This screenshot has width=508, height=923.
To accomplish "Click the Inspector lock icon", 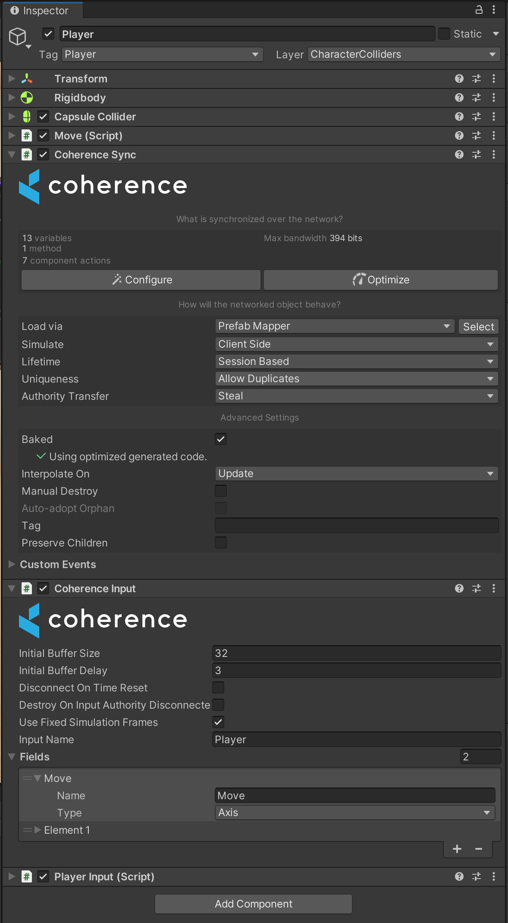I will coord(479,10).
